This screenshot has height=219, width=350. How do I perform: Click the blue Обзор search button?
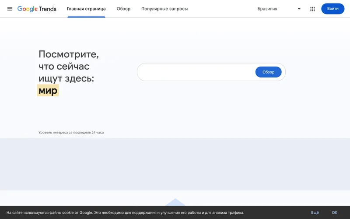268,72
